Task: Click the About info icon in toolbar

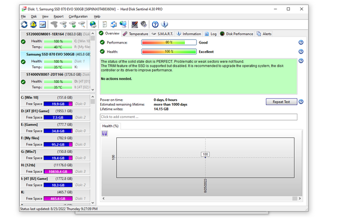Action: click(165, 25)
